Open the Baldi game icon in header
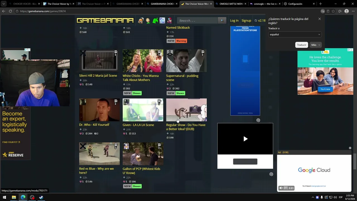Image resolution: width=357 pixels, height=201 pixels. (148, 20)
